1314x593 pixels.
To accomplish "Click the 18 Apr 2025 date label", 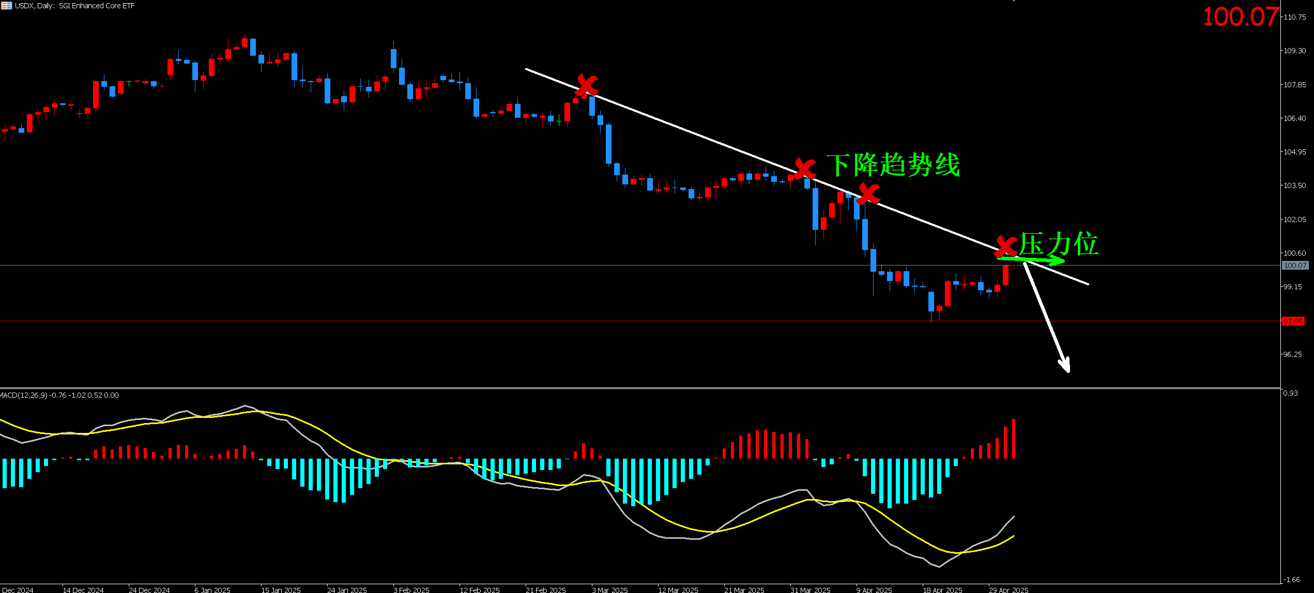I will pos(942,589).
